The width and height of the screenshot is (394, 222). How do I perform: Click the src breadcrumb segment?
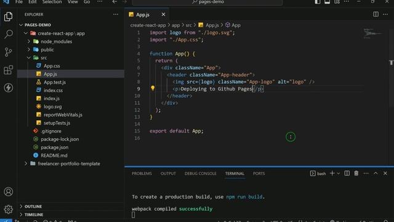pos(189,25)
